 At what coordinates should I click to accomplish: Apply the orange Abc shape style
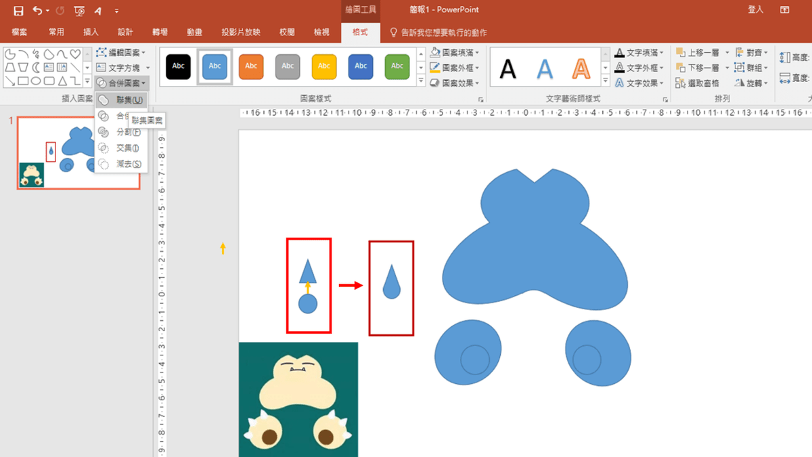coord(251,66)
